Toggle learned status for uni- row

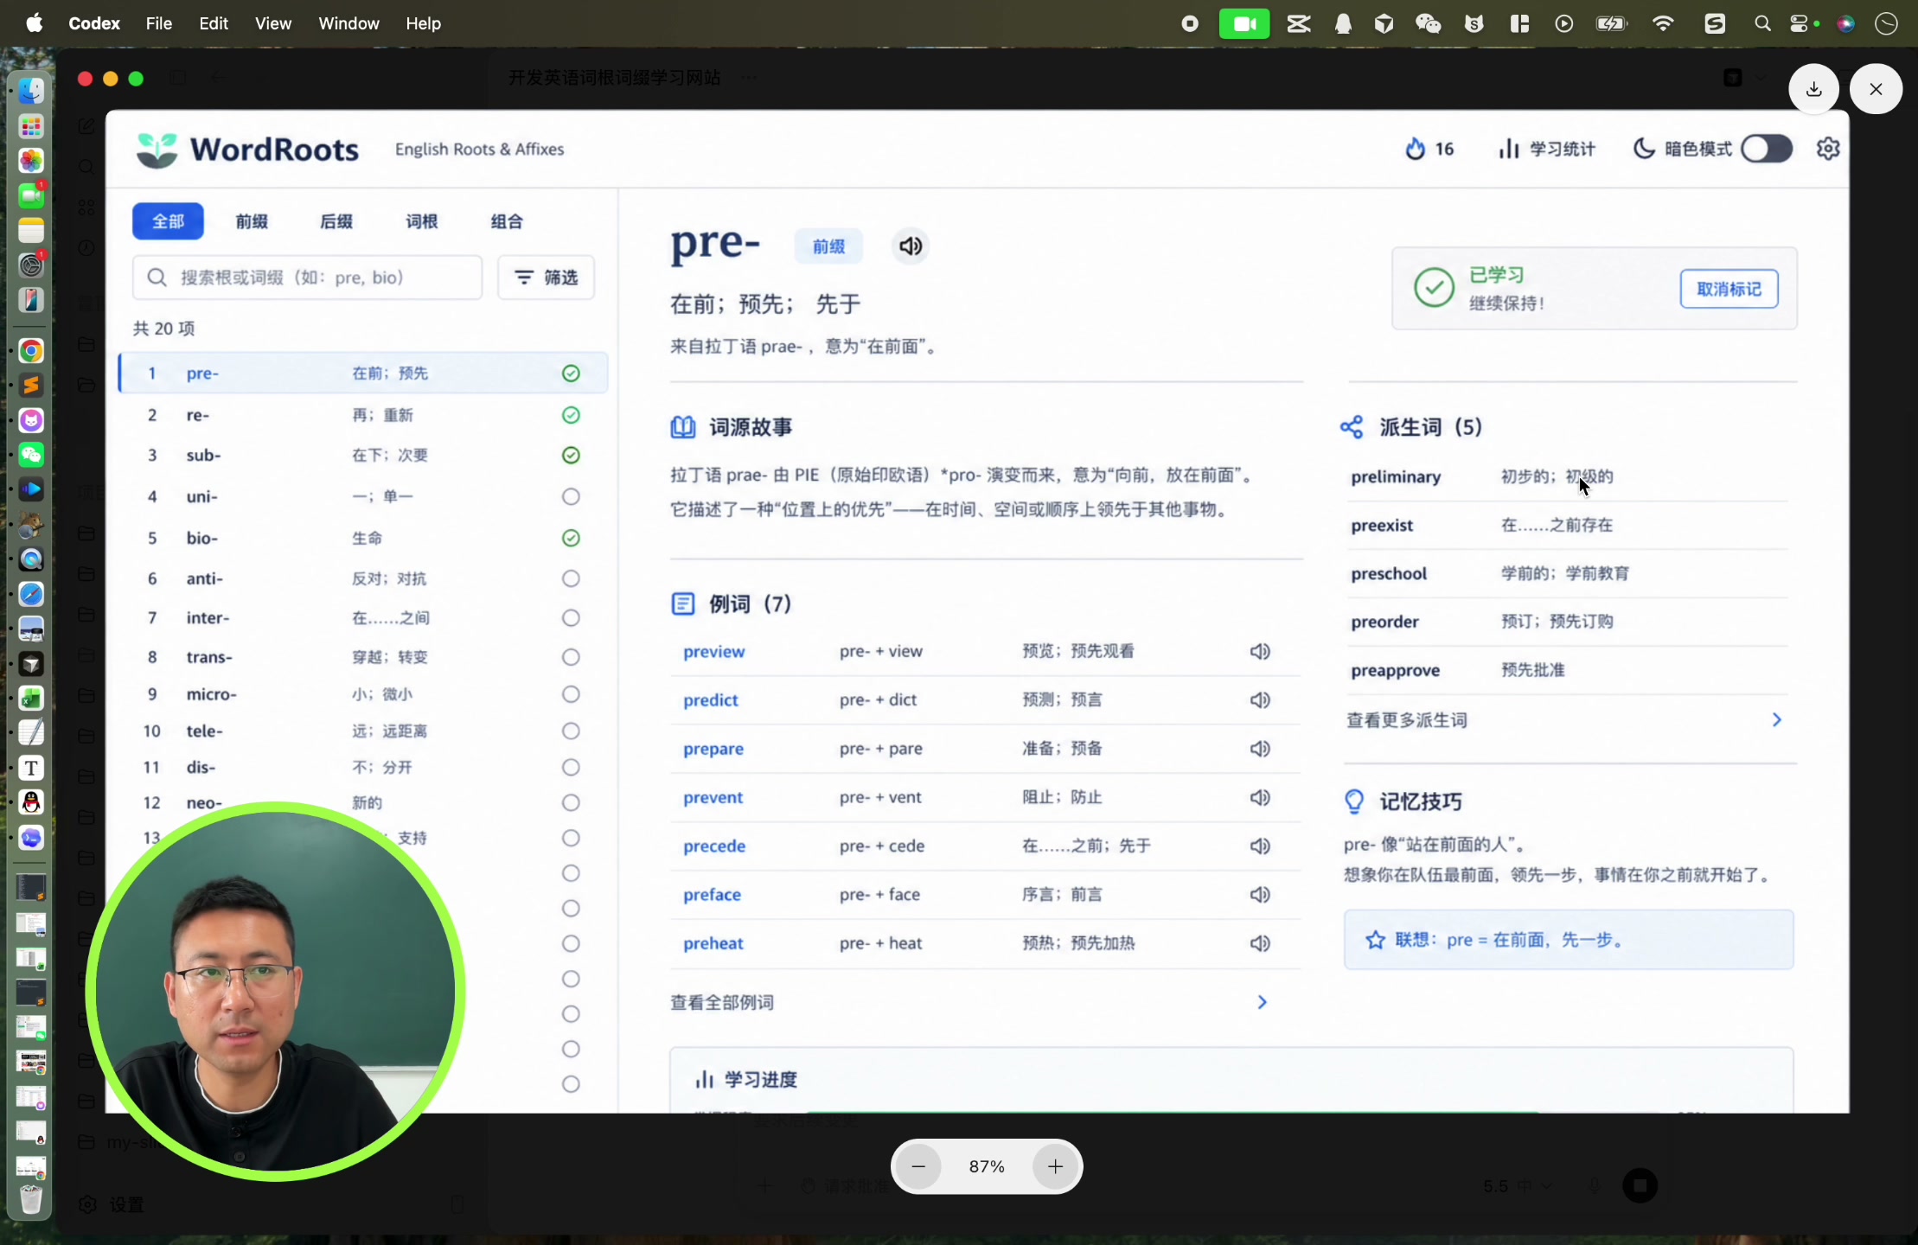pos(571,496)
